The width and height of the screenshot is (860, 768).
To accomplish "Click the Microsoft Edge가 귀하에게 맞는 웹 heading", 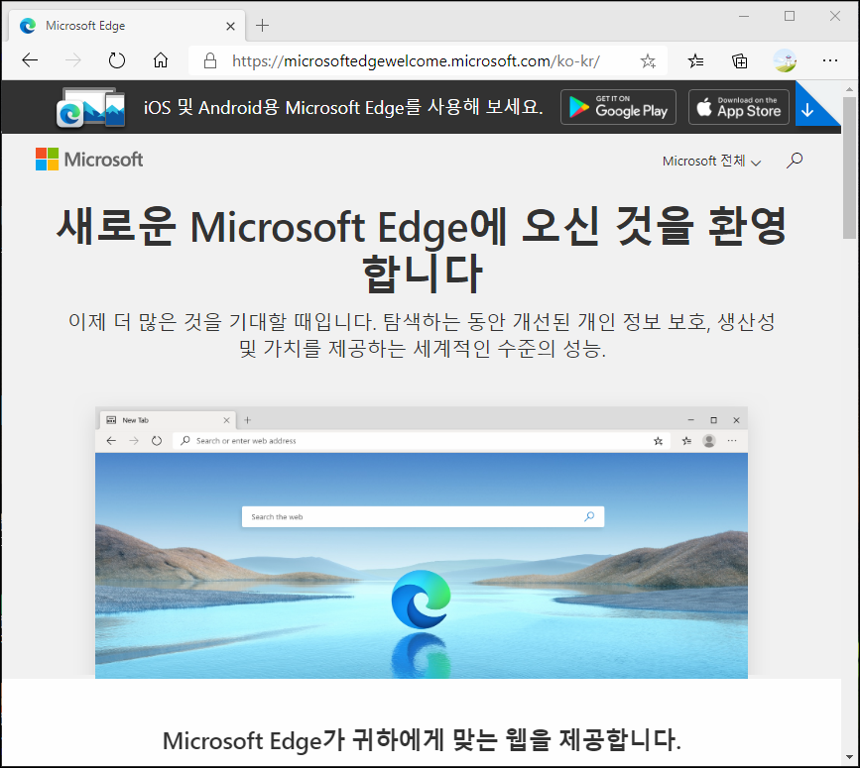I will [422, 740].
